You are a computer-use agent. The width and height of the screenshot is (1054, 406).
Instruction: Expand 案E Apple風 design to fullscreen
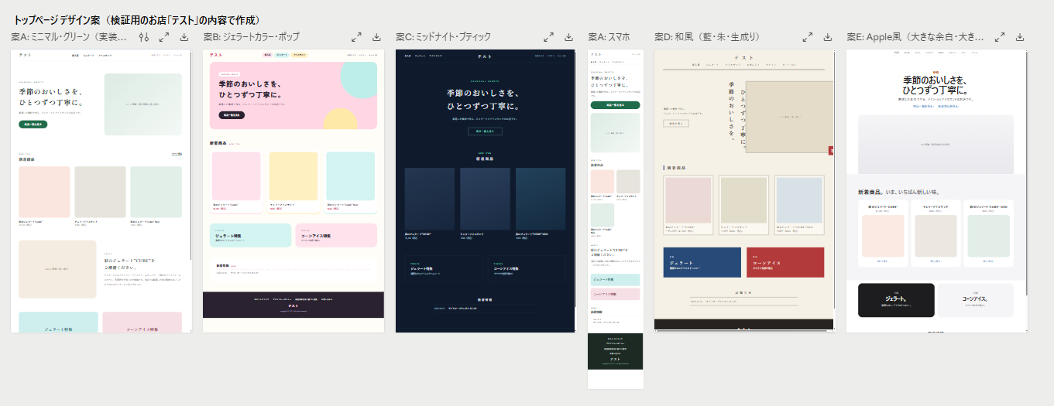[x=1000, y=37]
